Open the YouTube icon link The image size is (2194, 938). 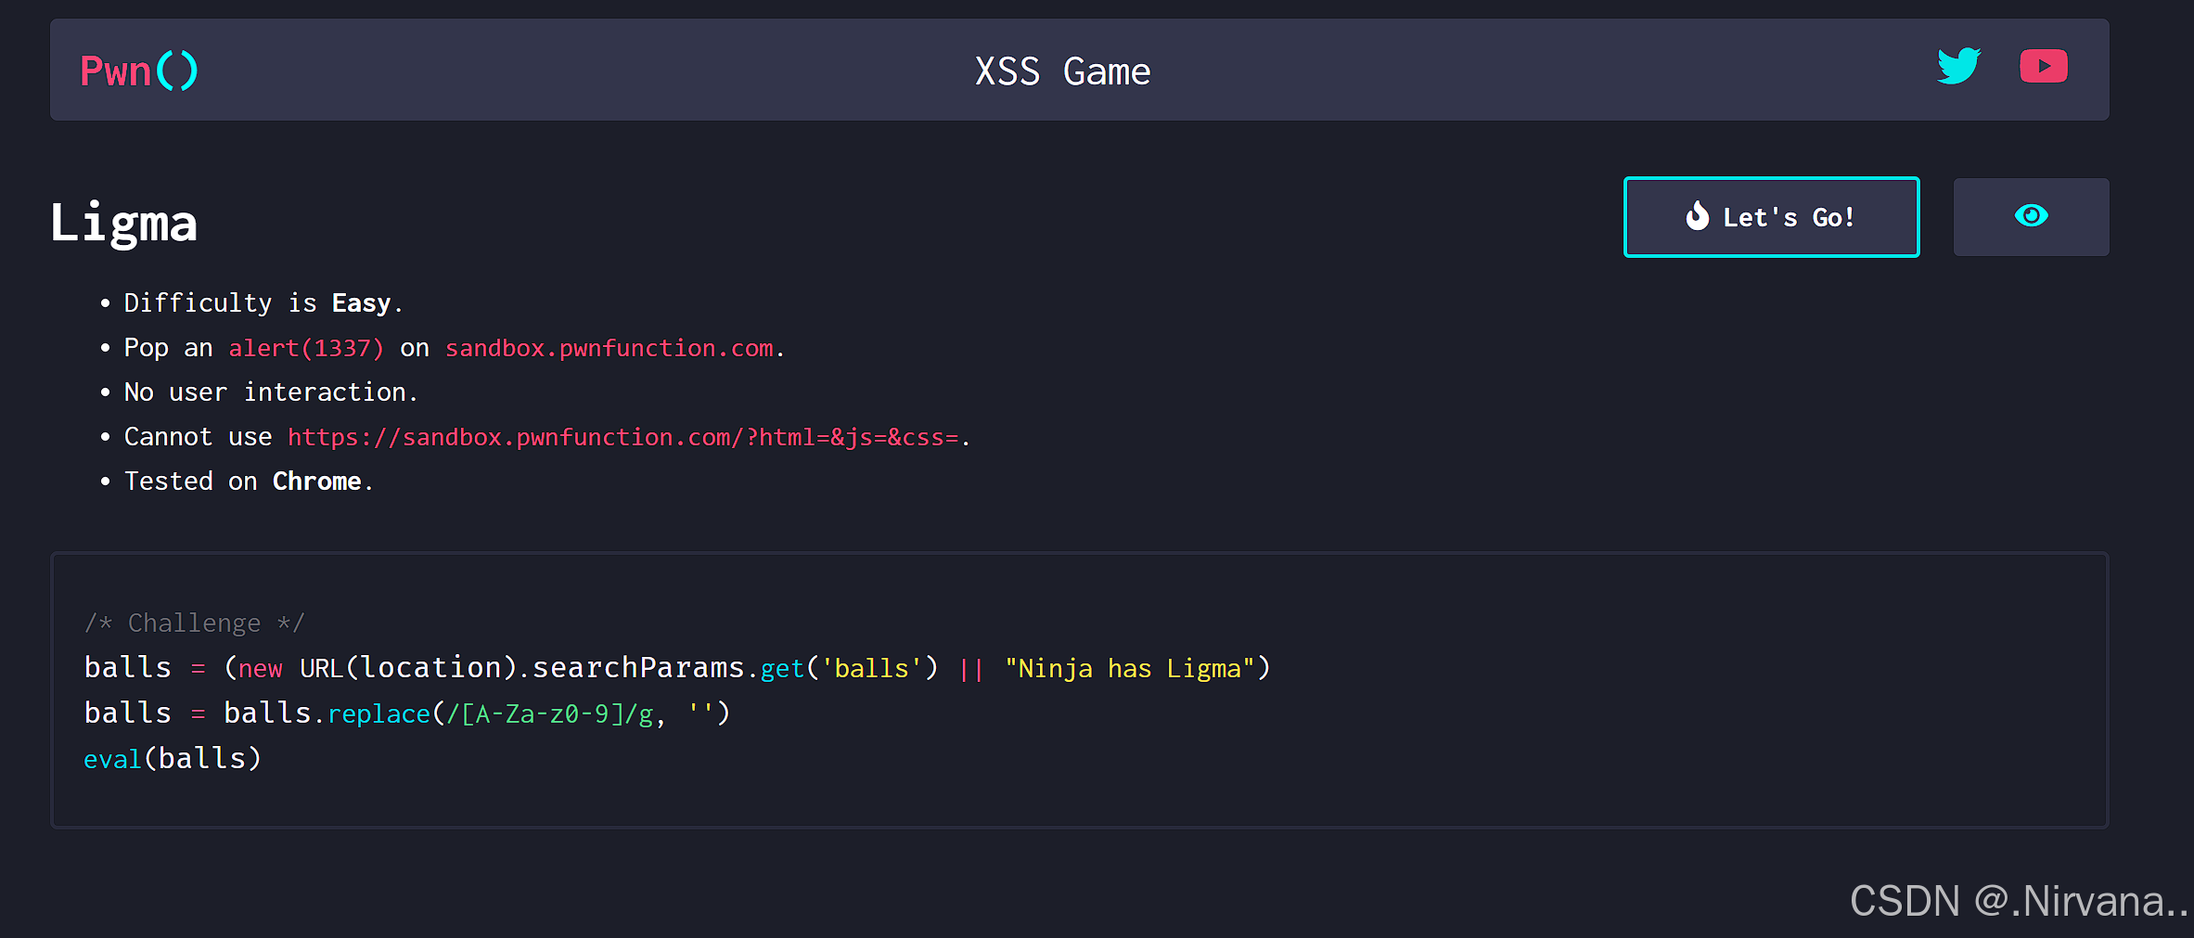click(x=2044, y=66)
